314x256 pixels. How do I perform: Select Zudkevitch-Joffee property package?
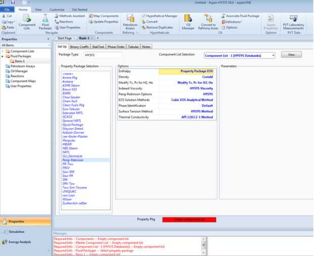74,203
